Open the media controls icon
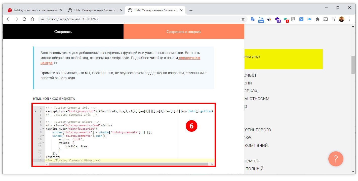Screen dimensions: 358x181 [334, 19]
